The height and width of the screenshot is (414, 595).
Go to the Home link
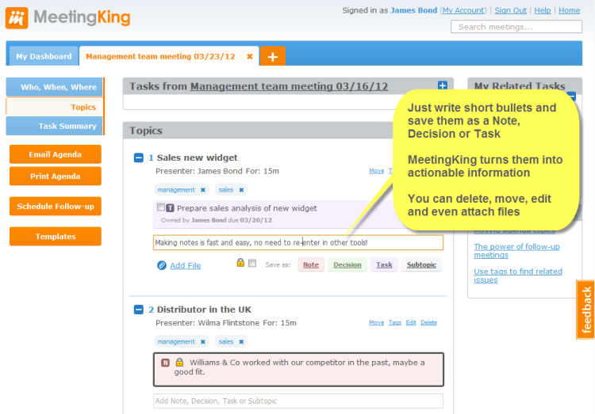coord(569,10)
